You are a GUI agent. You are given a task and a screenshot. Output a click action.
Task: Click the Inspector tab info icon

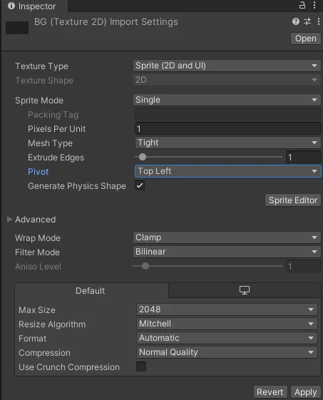[11, 6]
